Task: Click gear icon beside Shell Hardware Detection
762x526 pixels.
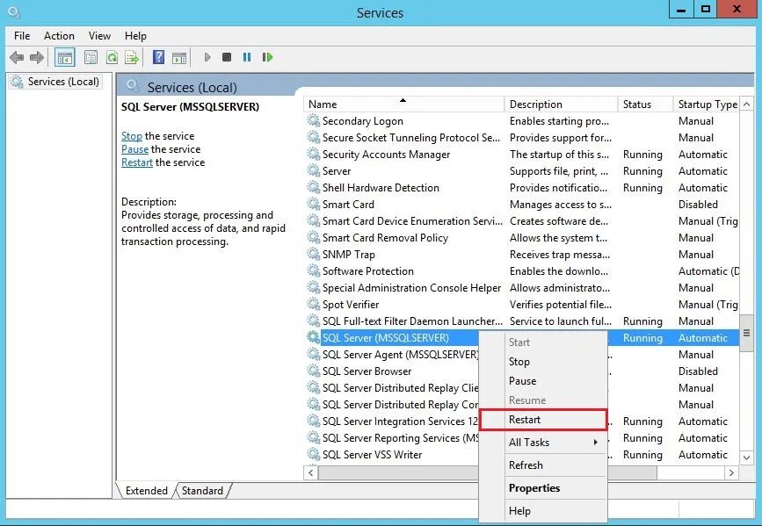Action: pos(314,187)
